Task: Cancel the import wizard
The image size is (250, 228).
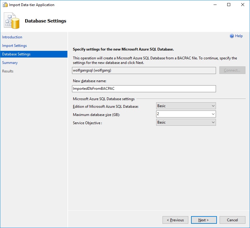Action: pyautogui.click(x=232, y=220)
